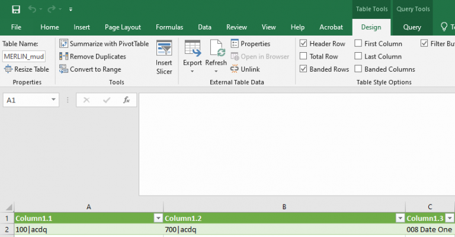Image resolution: width=455 pixels, height=237 pixels.
Task: Expand the Name Box dropdown arrow
Action: (x=54, y=100)
